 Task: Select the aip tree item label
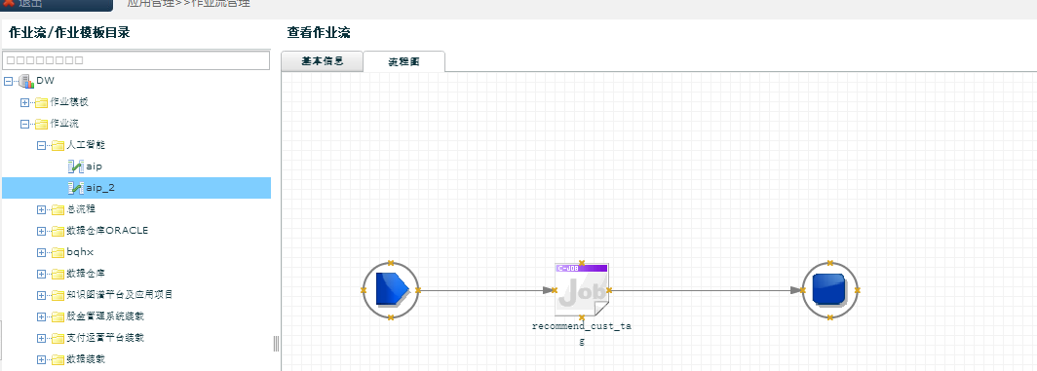94,167
